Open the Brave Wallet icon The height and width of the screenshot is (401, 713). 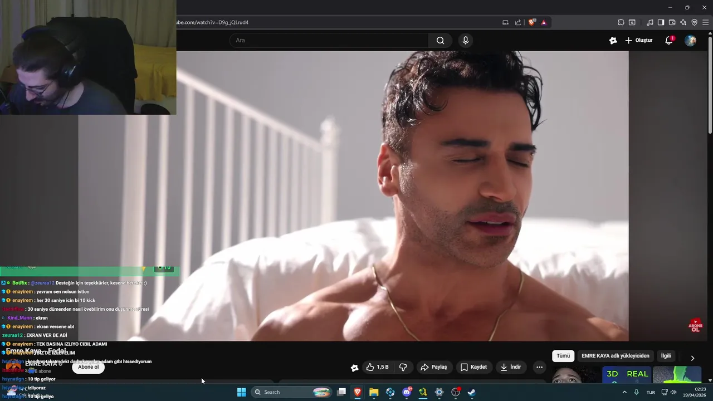672,22
